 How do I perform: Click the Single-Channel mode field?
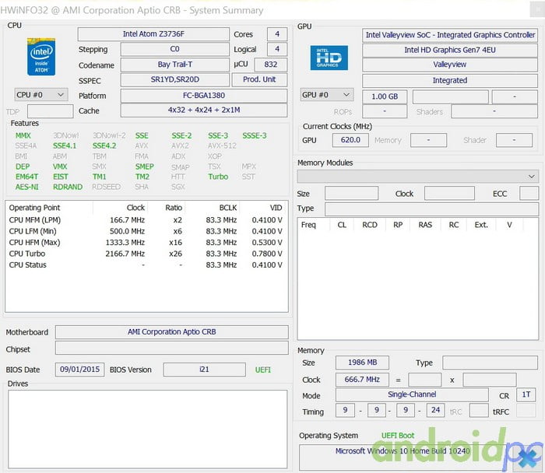(x=412, y=394)
